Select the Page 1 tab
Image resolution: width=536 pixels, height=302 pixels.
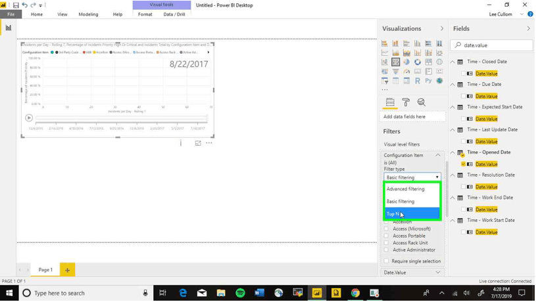click(45, 270)
